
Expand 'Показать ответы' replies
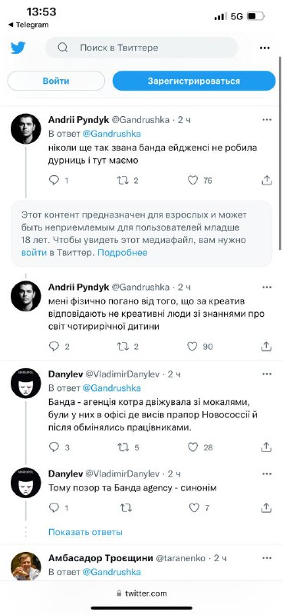click(85, 532)
